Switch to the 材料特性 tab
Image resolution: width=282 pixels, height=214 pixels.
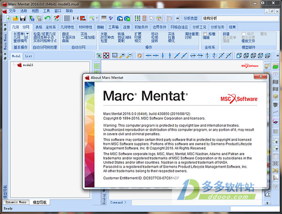86,27
